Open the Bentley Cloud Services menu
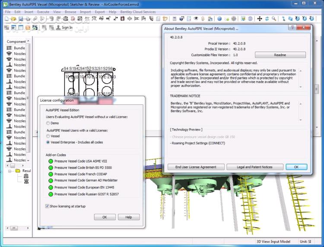This screenshot has width=324, height=247. coord(138,12)
